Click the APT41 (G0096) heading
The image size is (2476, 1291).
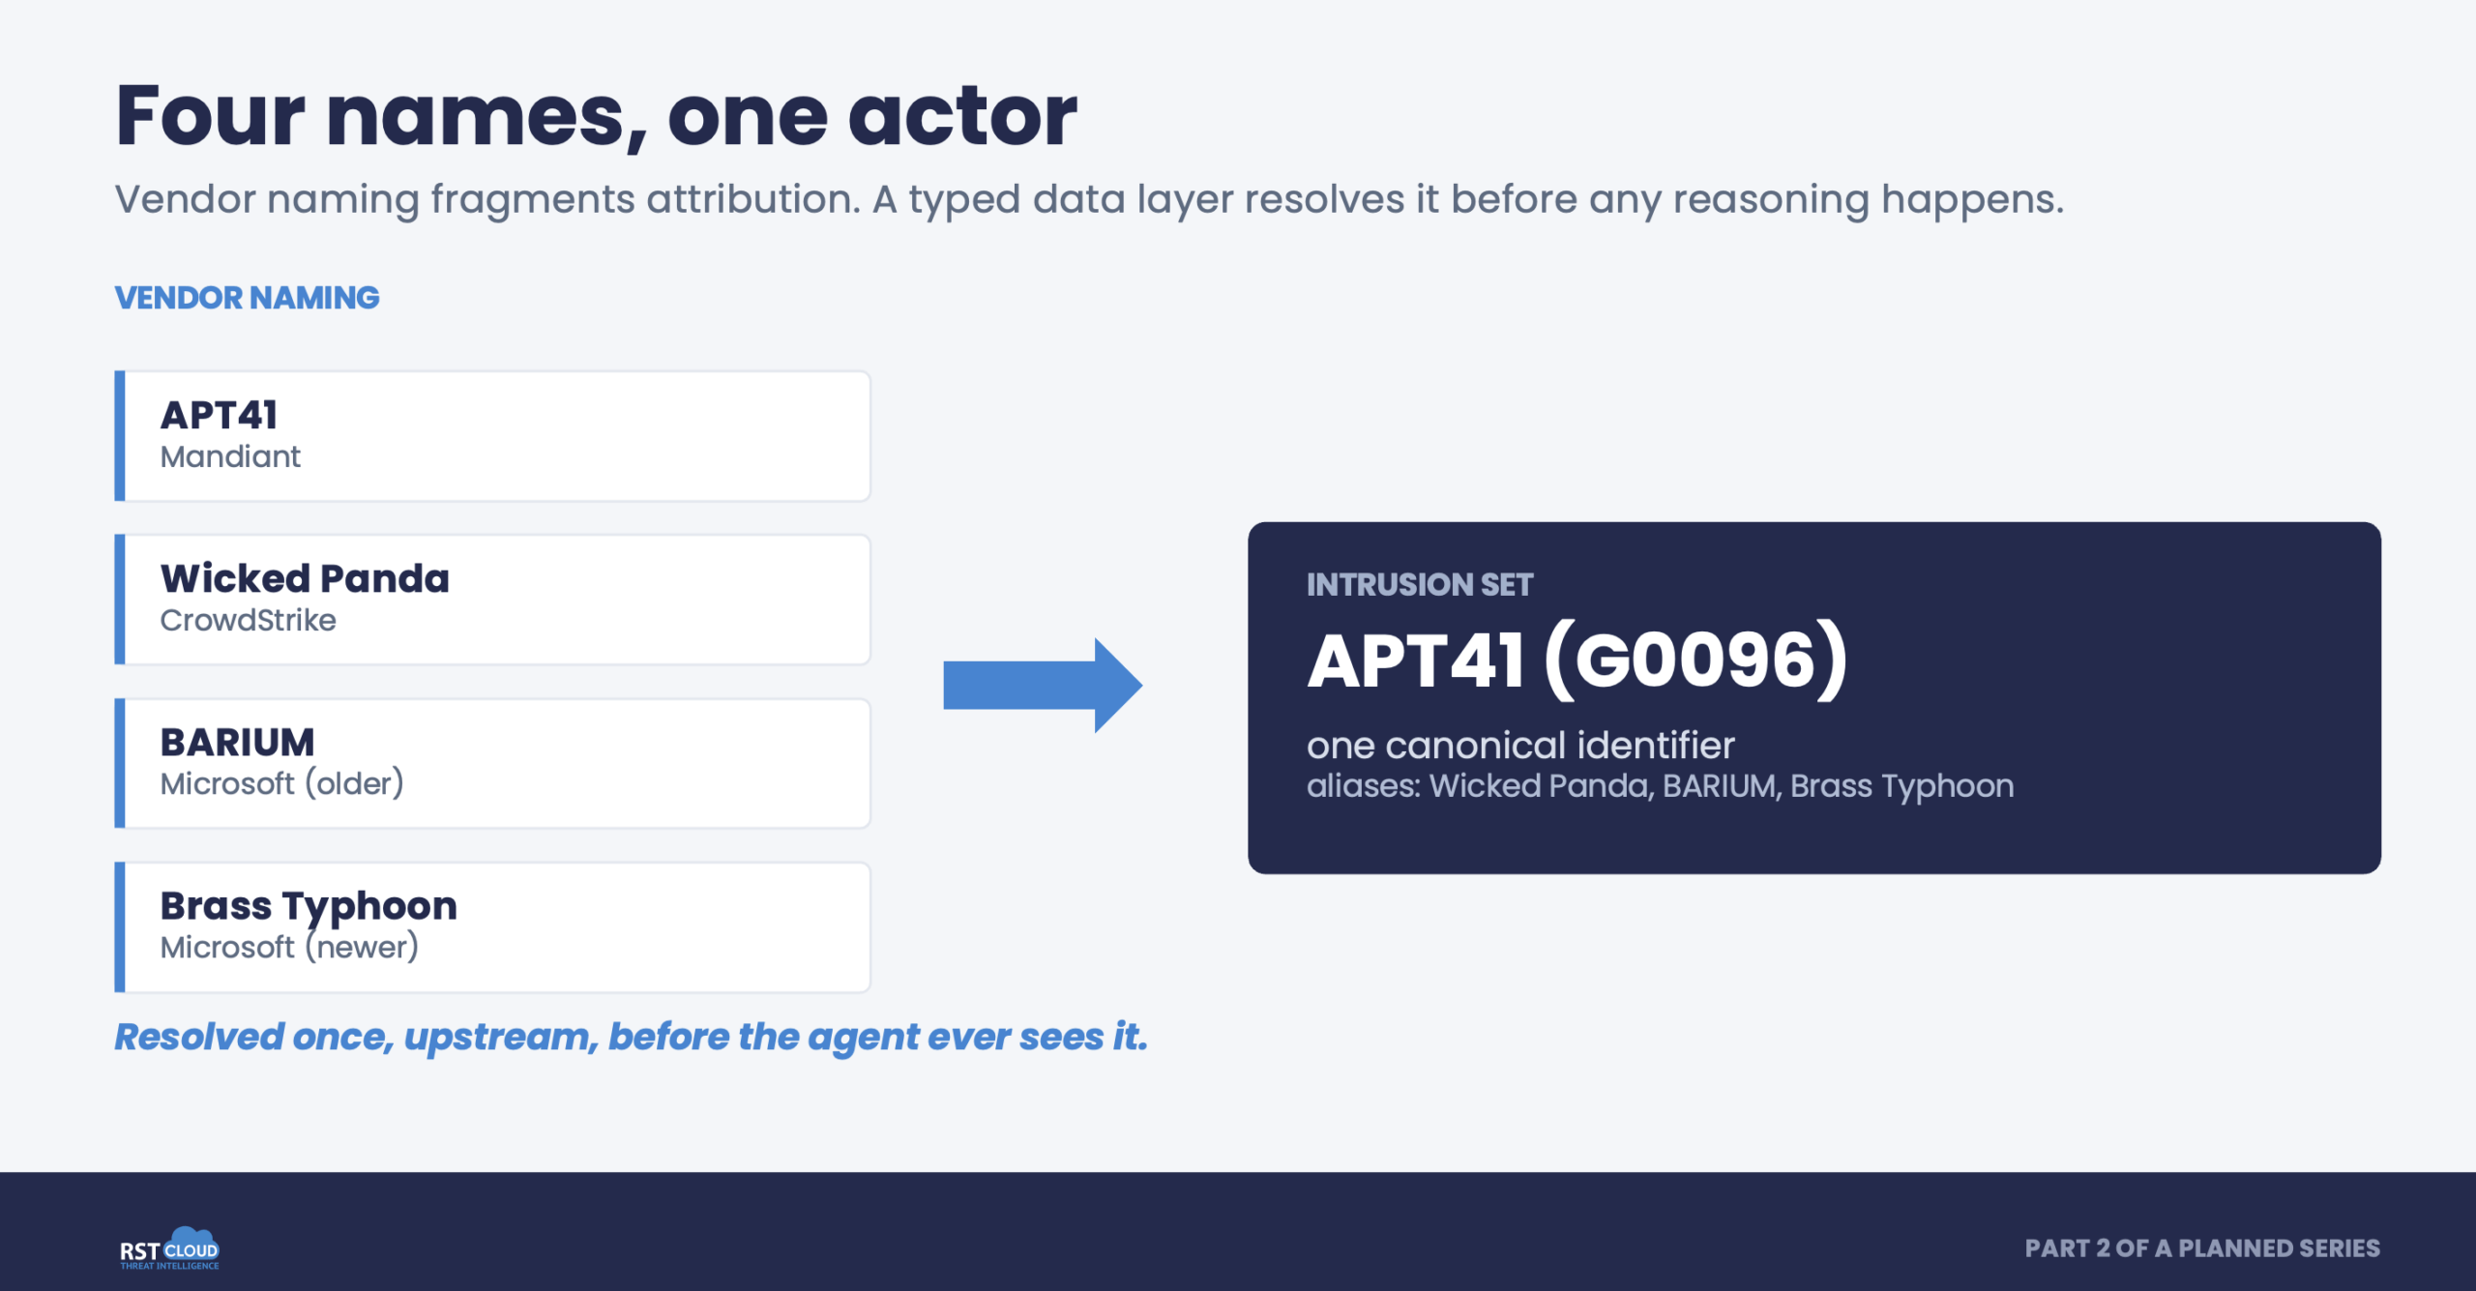point(1577,660)
